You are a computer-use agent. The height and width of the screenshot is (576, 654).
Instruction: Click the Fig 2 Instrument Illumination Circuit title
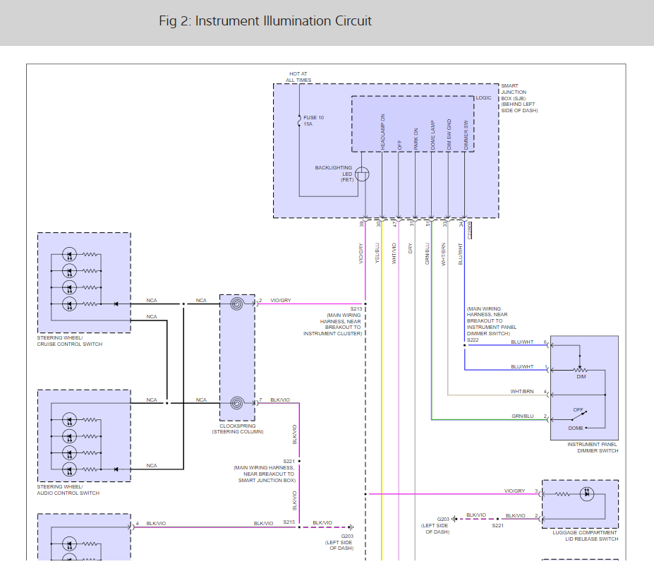tap(265, 21)
